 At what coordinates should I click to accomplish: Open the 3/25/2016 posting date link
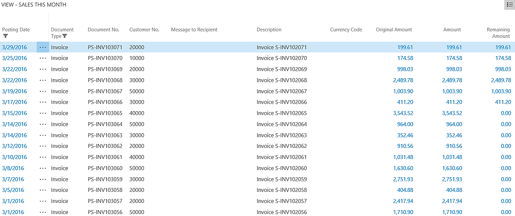coord(15,58)
